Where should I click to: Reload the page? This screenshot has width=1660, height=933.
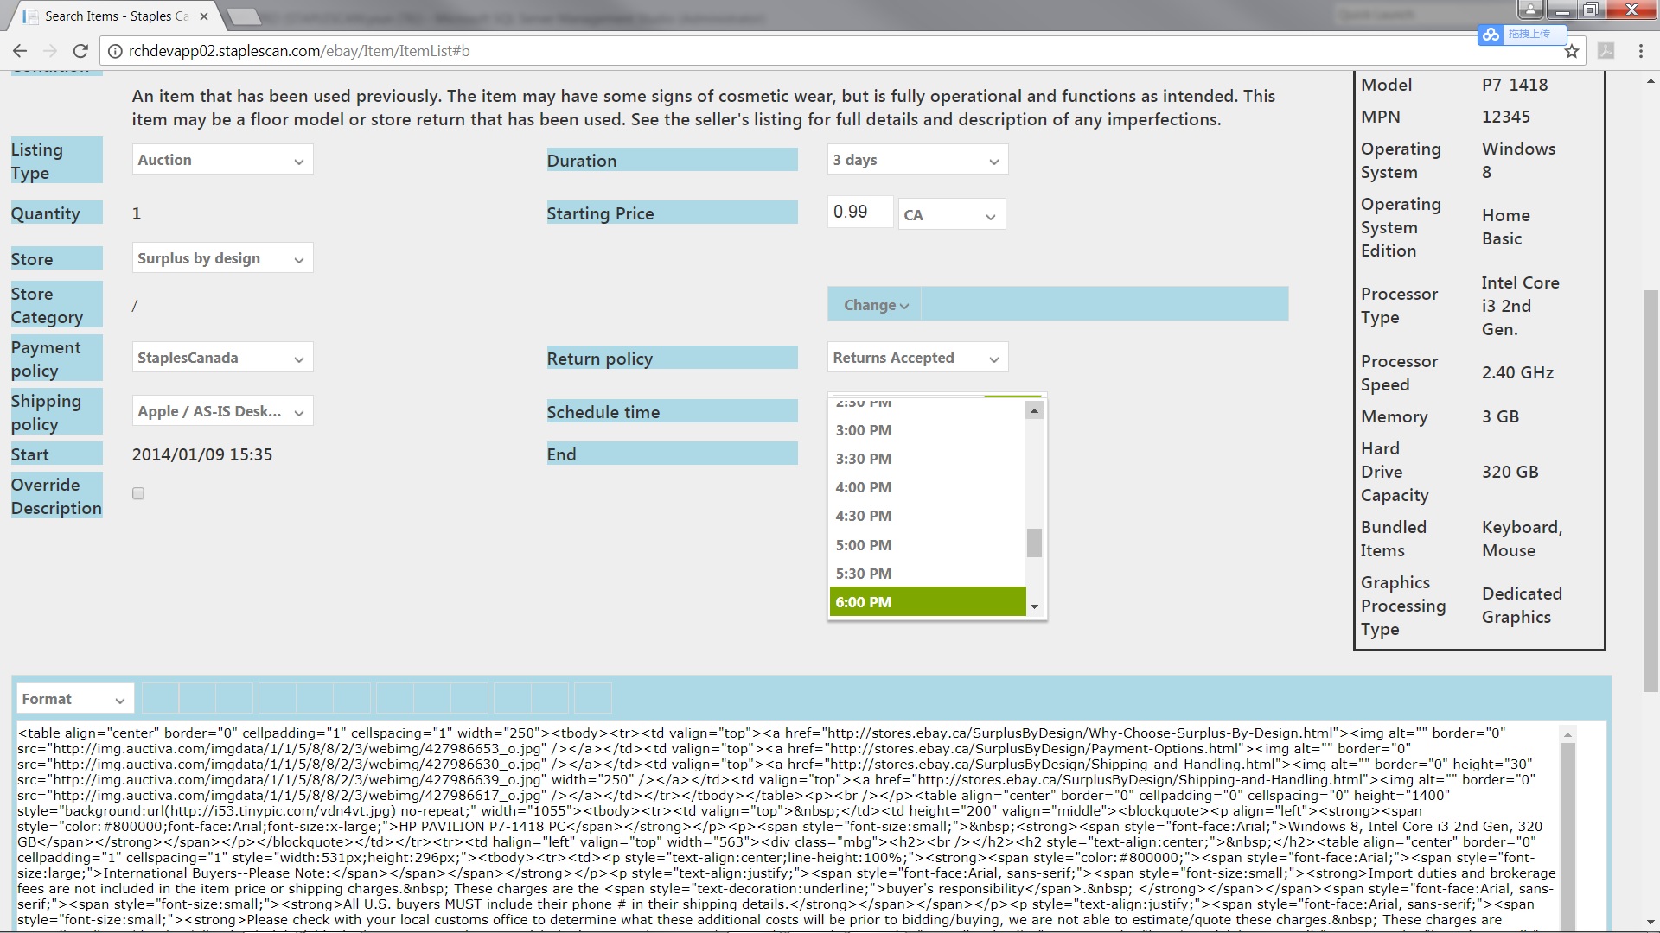coord(80,51)
